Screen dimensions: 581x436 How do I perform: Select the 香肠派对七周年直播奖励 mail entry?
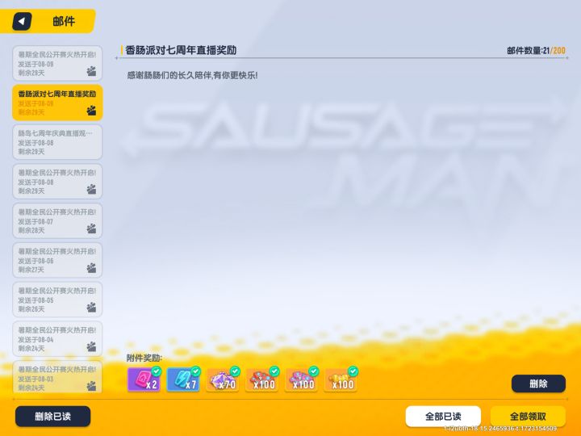click(57, 103)
